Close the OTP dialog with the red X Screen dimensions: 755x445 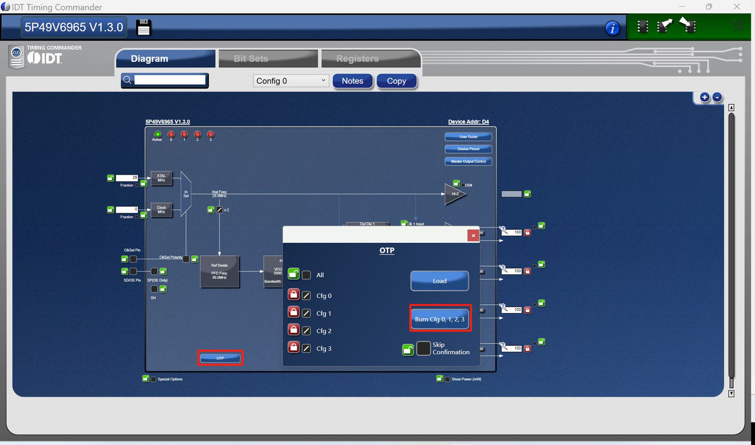click(473, 235)
